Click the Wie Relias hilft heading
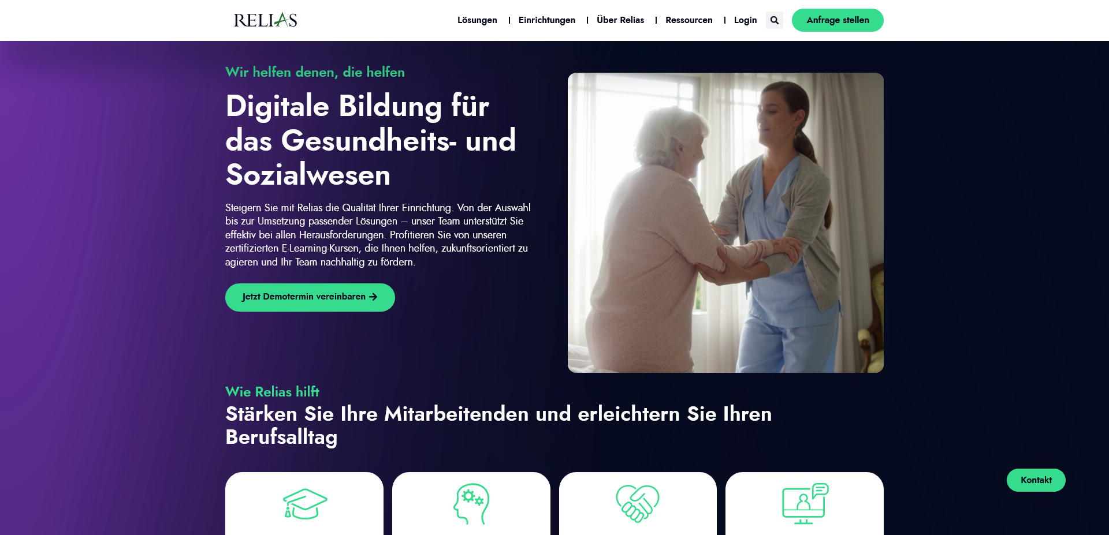1109x535 pixels. pyautogui.click(x=272, y=392)
